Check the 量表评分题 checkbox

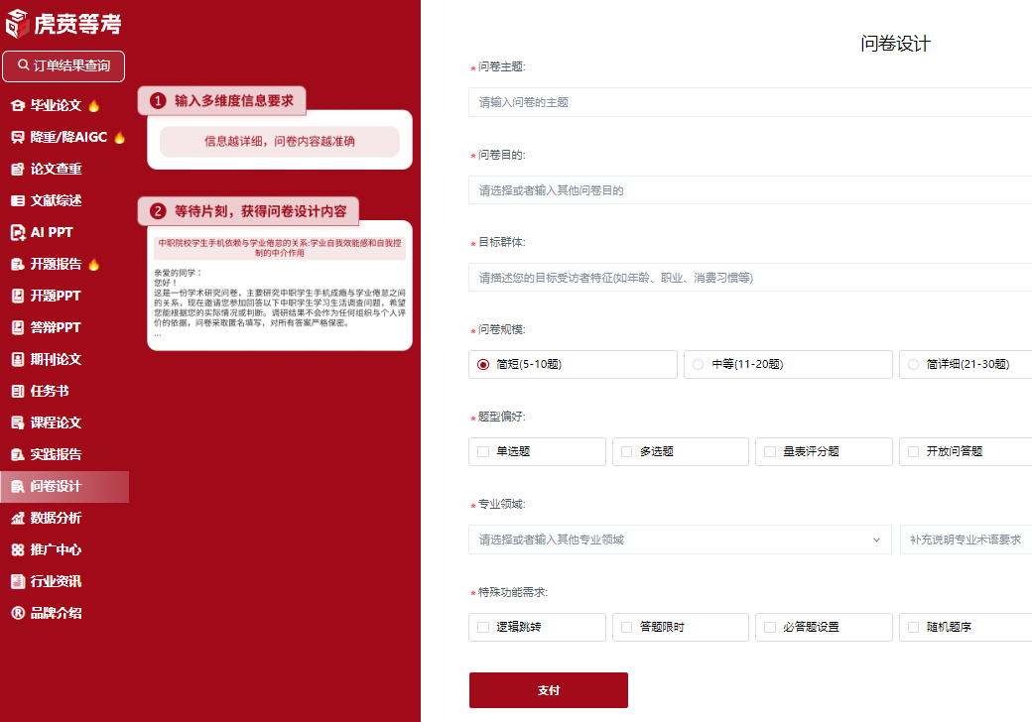click(x=770, y=451)
